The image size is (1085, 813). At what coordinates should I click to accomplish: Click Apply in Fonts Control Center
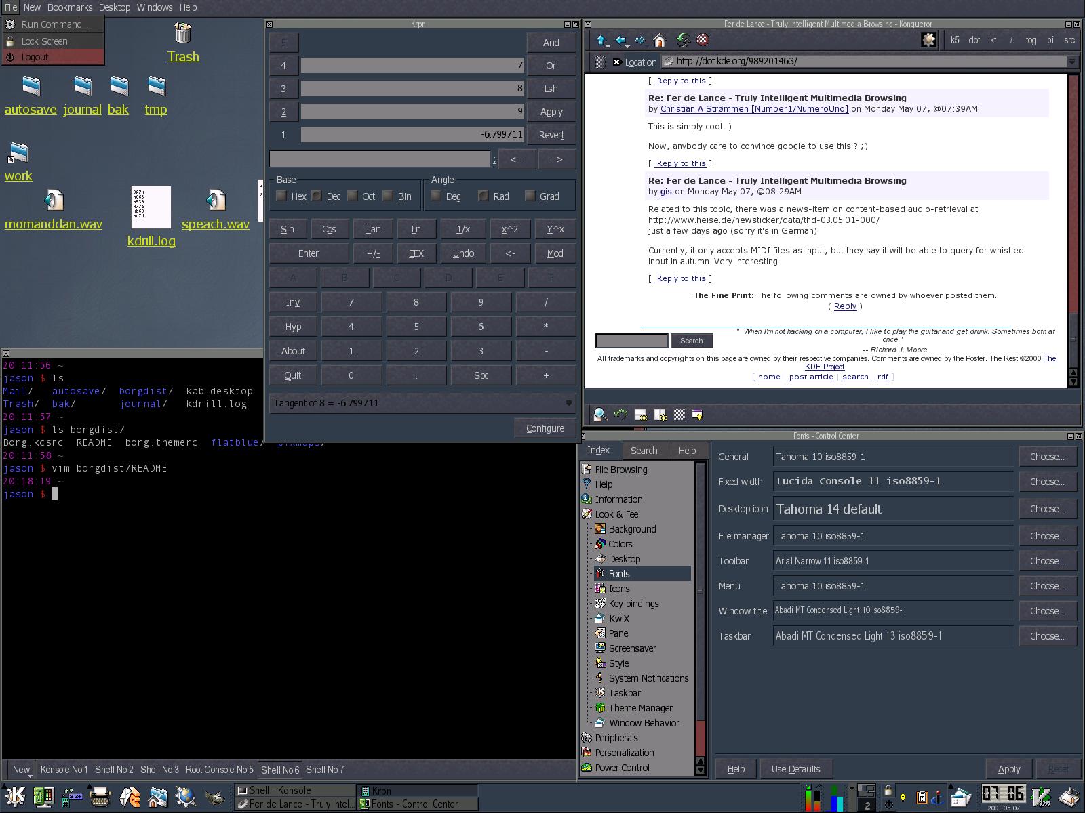[x=1008, y=769]
